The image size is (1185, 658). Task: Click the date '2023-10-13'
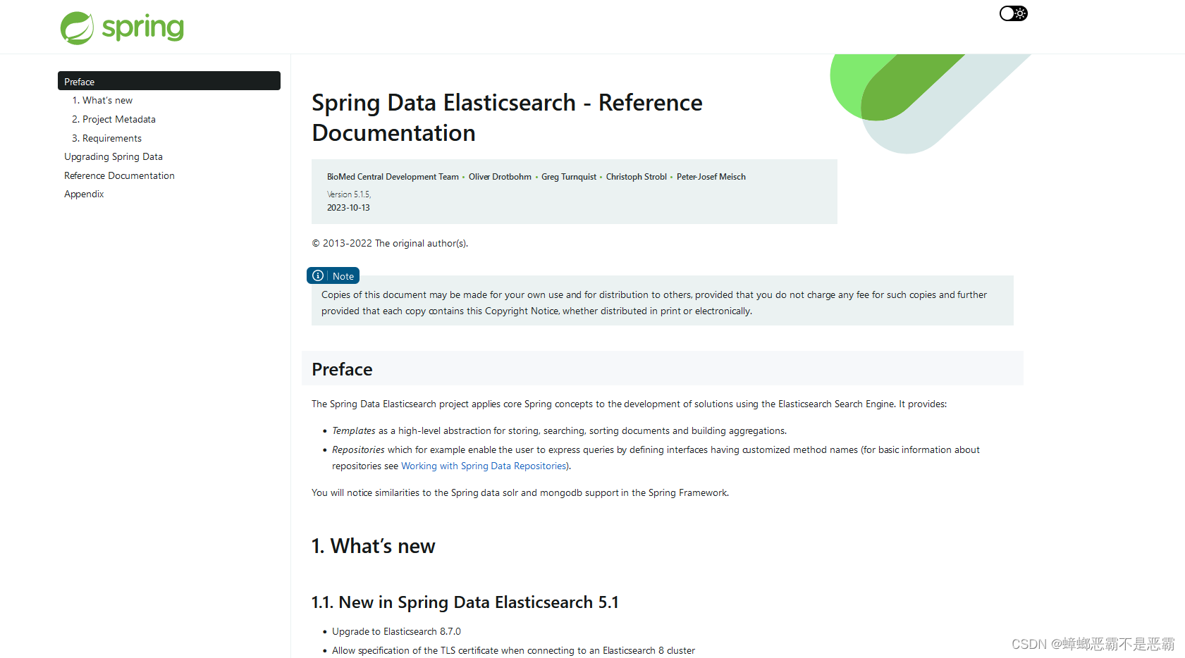pyautogui.click(x=348, y=208)
